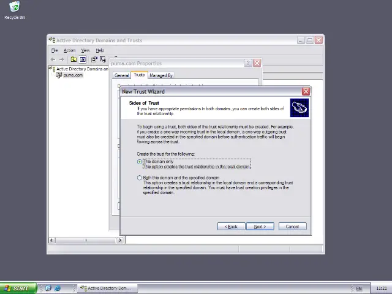Viewport: 392px width, 294px height.
Task: Click the Back button in the wizard
Action: pyautogui.click(x=231, y=227)
